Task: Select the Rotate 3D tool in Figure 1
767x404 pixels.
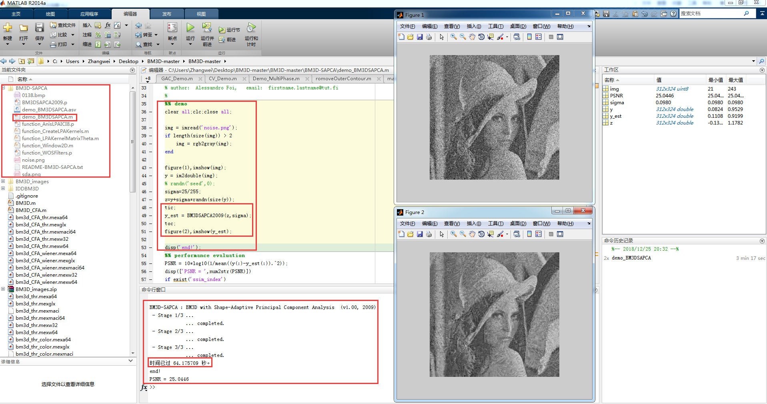Action: (x=481, y=37)
